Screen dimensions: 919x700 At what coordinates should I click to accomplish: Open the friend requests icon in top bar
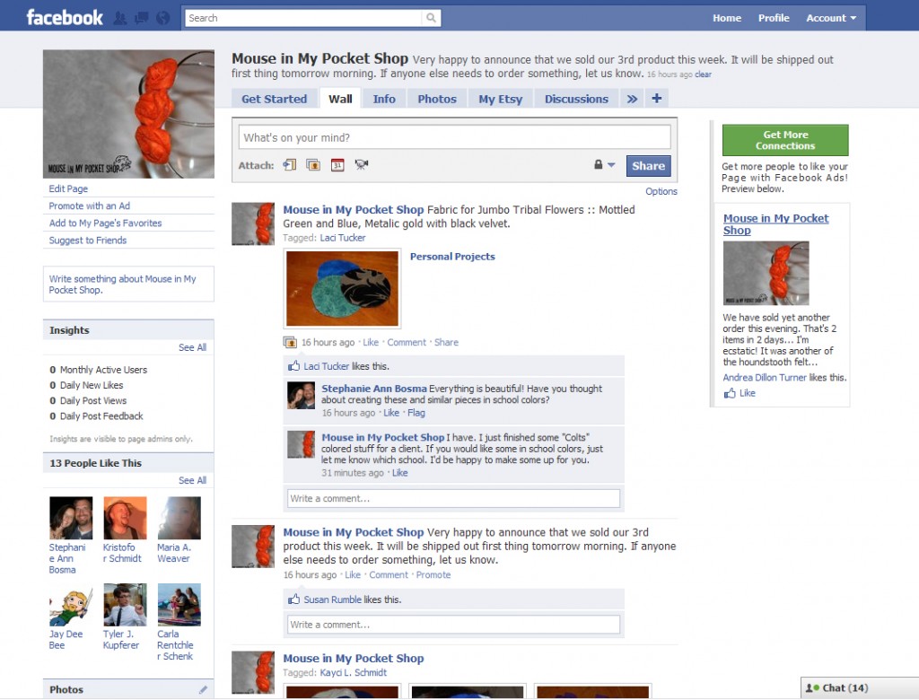(120, 18)
